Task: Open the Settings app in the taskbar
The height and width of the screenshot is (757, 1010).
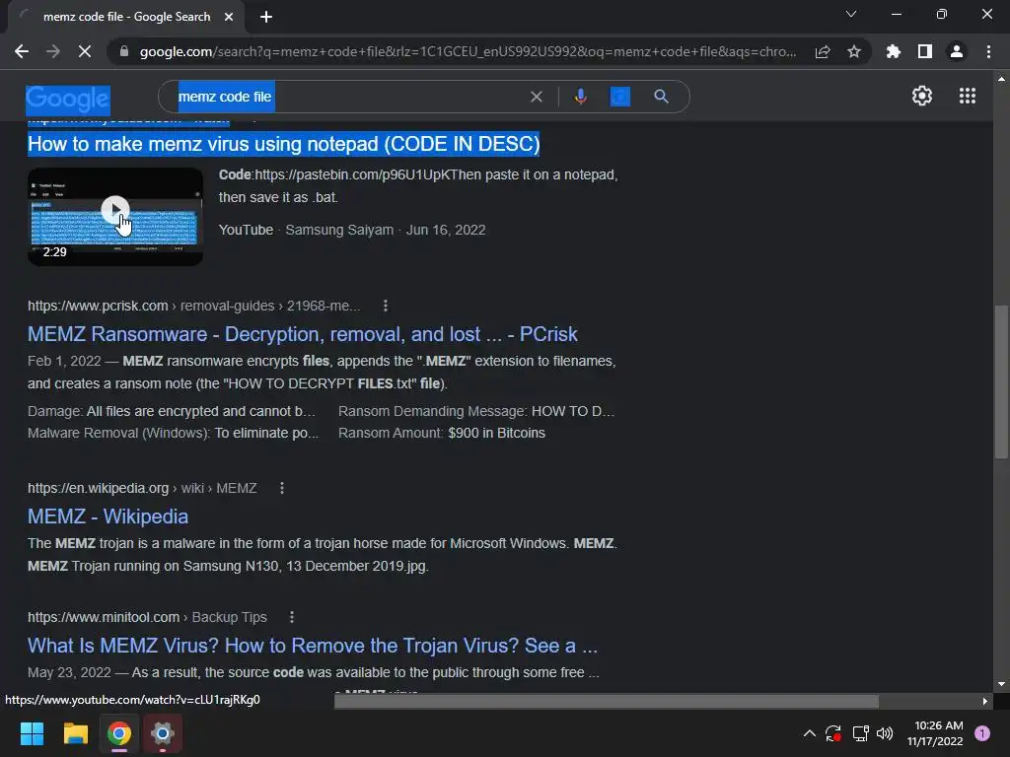Action: tap(163, 733)
